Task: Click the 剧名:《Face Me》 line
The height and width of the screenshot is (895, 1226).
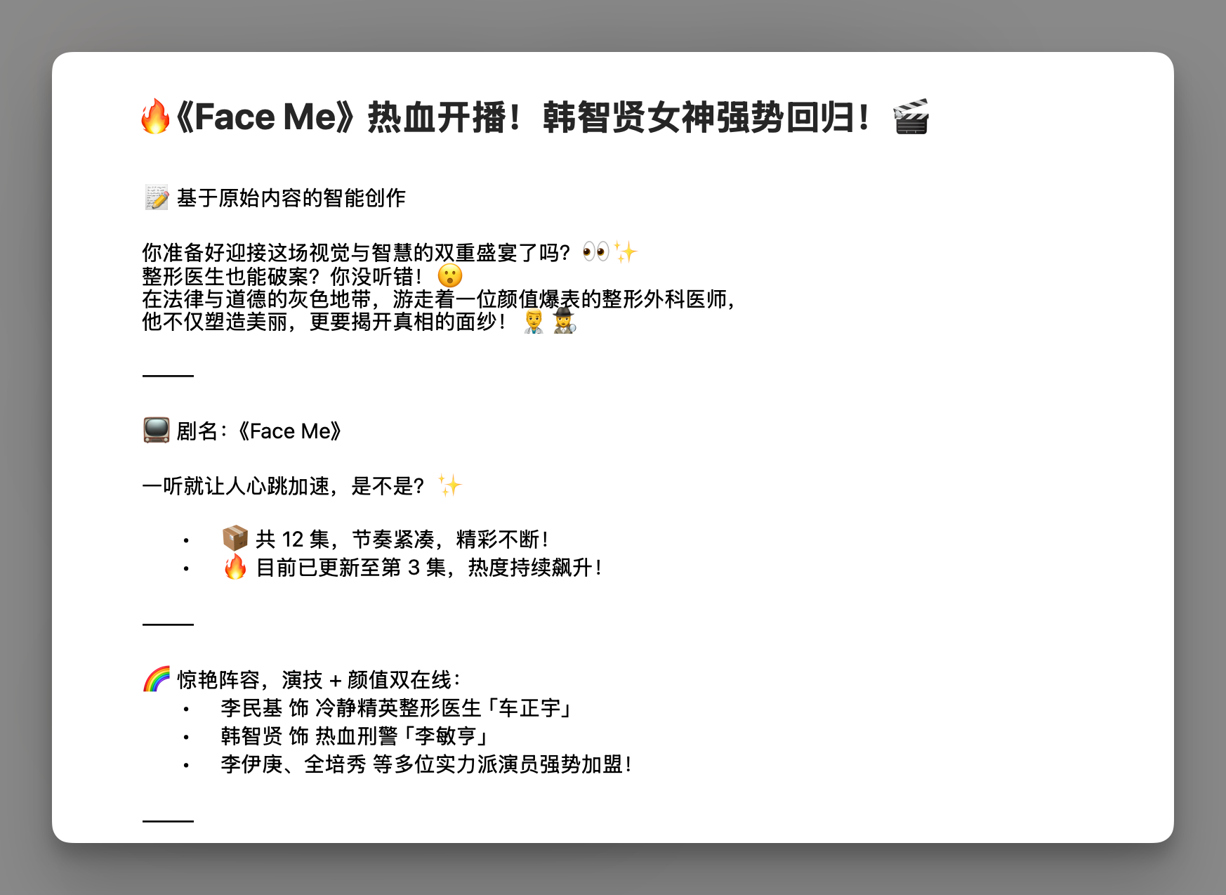Action: [x=258, y=431]
